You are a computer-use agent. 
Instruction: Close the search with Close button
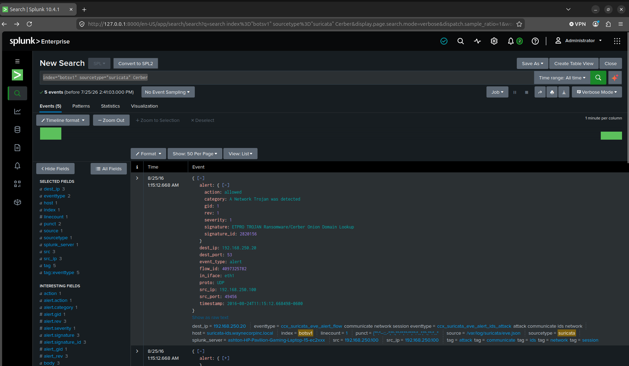tap(611, 63)
